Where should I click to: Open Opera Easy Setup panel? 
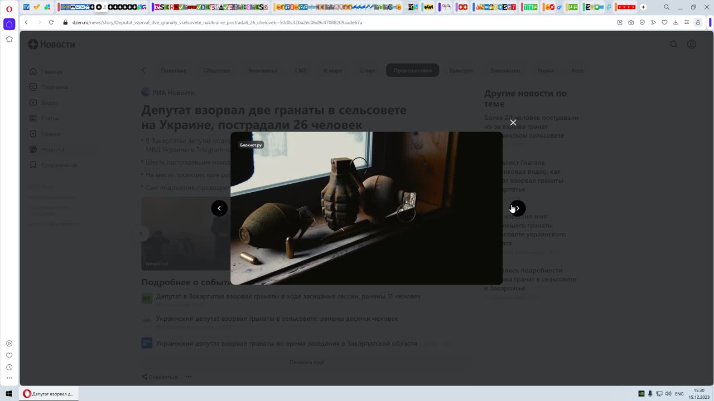click(x=687, y=22)
